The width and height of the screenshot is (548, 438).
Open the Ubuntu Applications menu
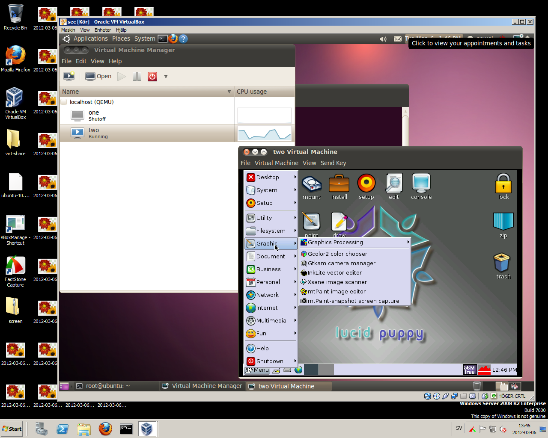(x=90, y=38)
